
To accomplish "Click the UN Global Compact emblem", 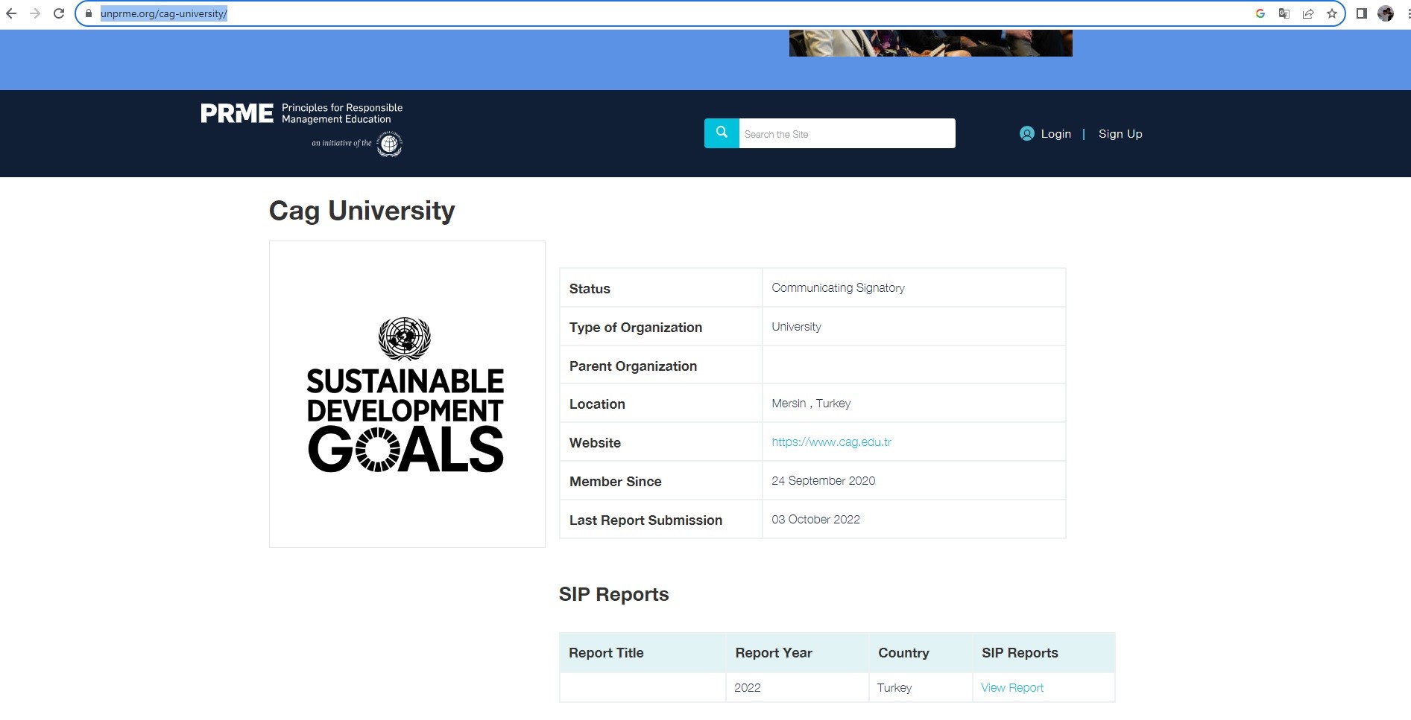I will [389, 144].
